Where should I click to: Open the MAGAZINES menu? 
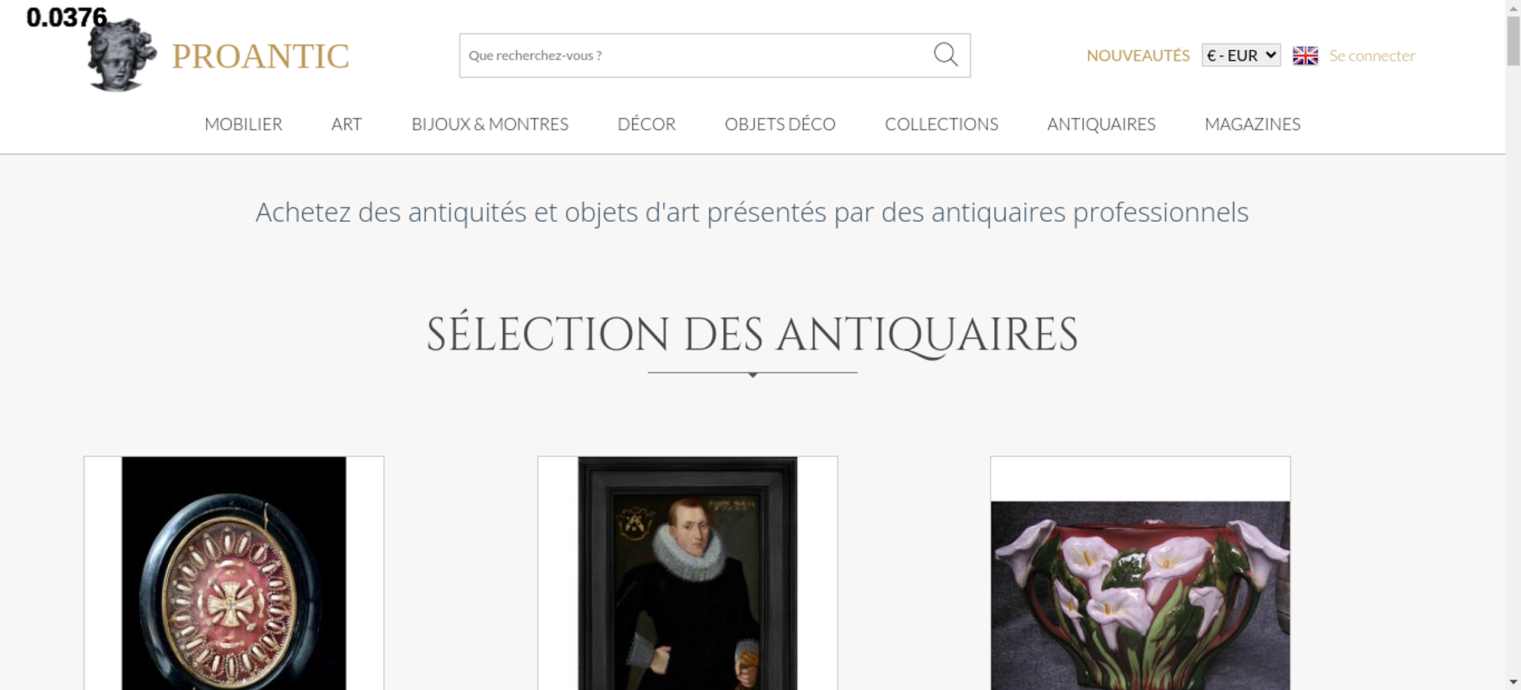coord(1253,124)
